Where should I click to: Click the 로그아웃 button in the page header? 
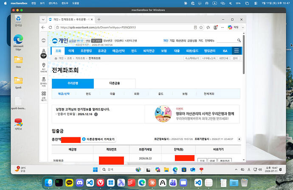point(97,41)
